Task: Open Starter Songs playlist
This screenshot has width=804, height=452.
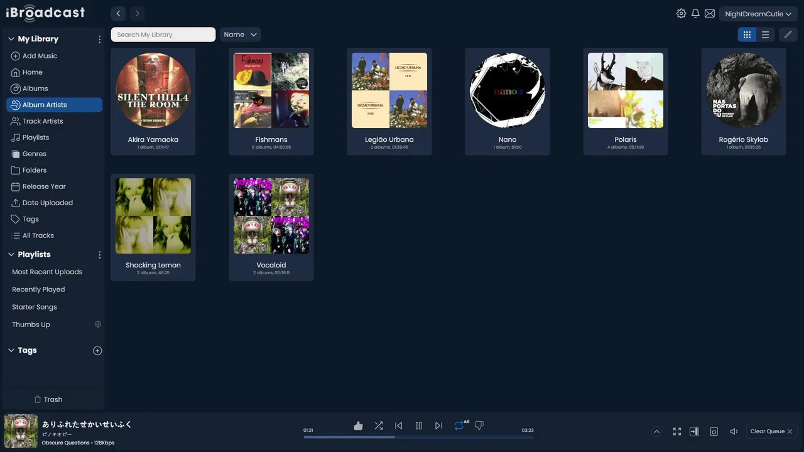Action: point(35,307)
